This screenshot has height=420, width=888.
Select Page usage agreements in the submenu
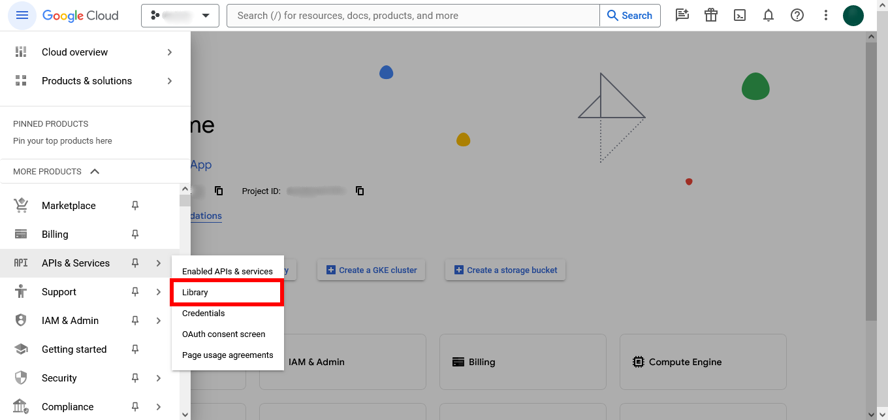point(227,355)
